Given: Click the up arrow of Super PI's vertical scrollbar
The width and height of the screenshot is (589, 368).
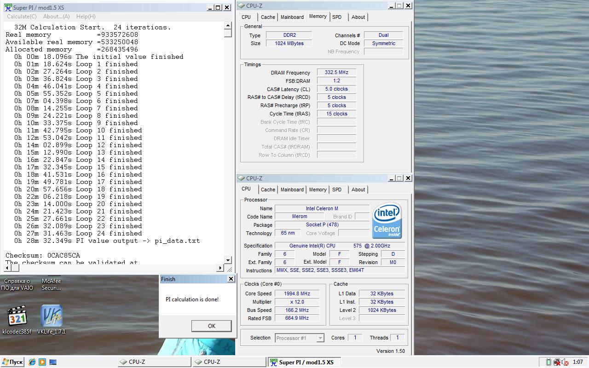Looking at the screenshot, I should click(x=228, y=26).
